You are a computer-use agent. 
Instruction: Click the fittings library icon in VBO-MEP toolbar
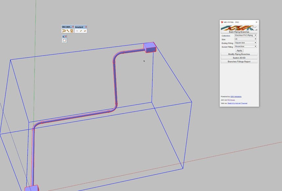click(x=72, y=31)
